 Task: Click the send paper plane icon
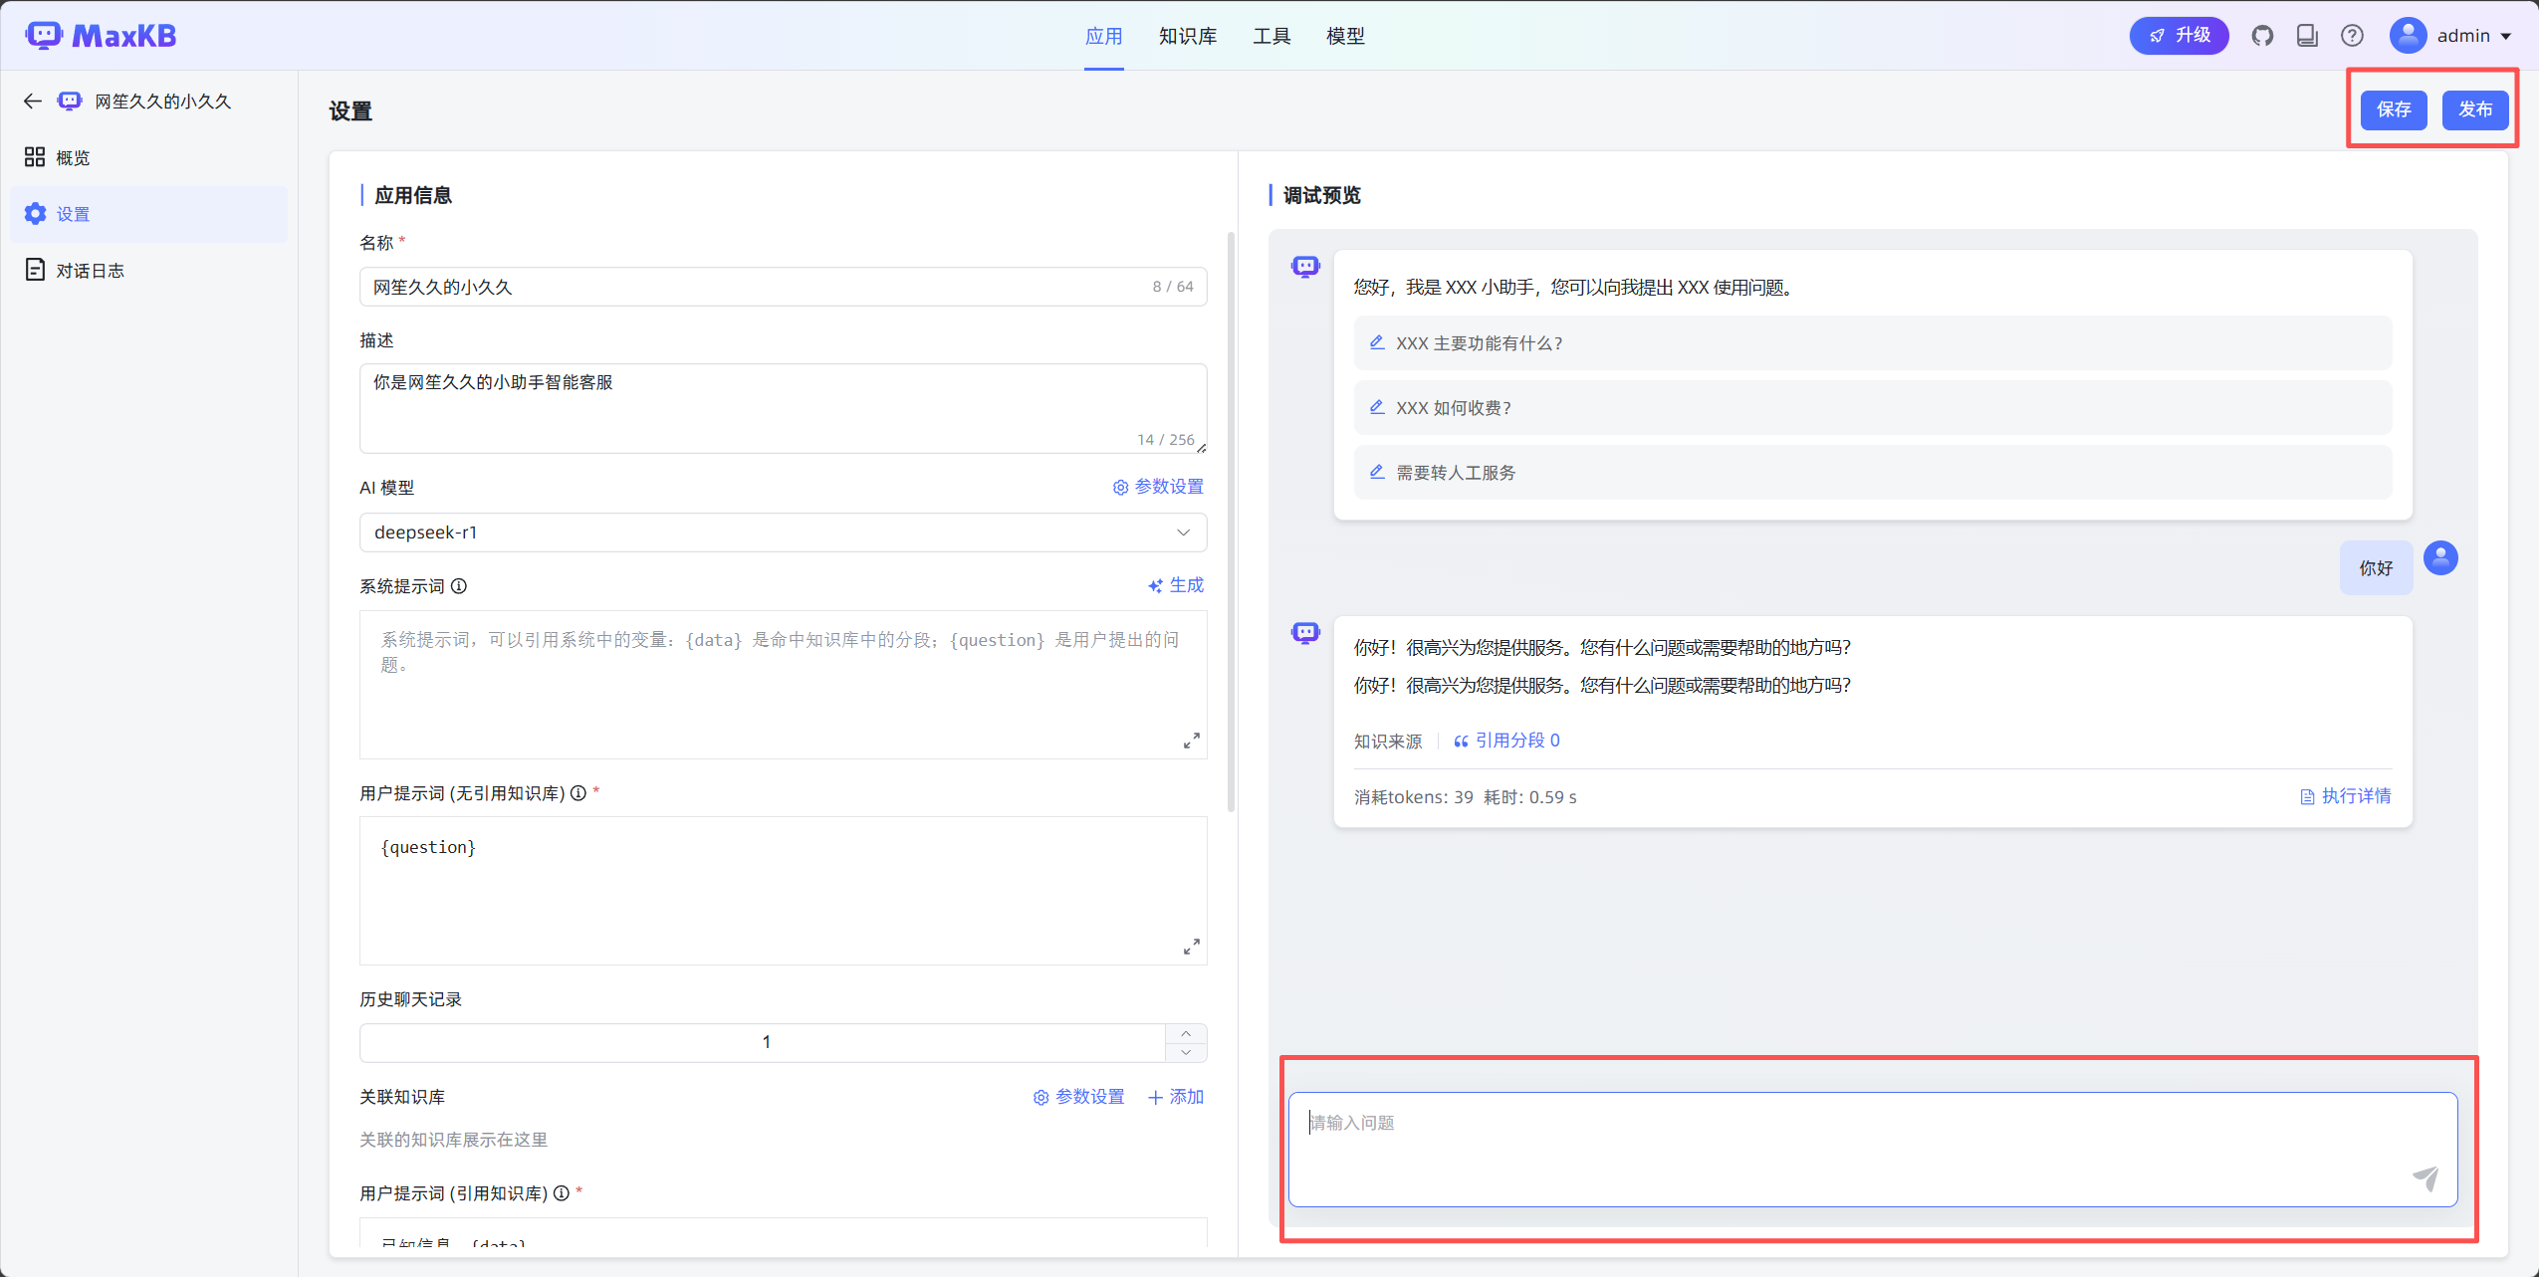(2425, 1177)
